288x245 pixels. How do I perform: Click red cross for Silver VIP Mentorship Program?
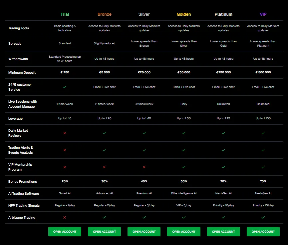pos(144,167)
